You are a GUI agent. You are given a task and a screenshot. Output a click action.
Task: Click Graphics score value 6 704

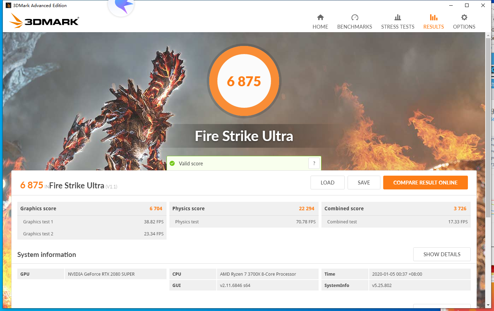[156, 209]
